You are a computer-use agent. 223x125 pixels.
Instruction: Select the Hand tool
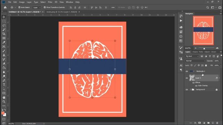(x=4, y=97)
